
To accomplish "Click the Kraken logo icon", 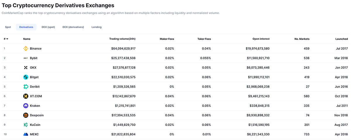I will coord(26,106).
